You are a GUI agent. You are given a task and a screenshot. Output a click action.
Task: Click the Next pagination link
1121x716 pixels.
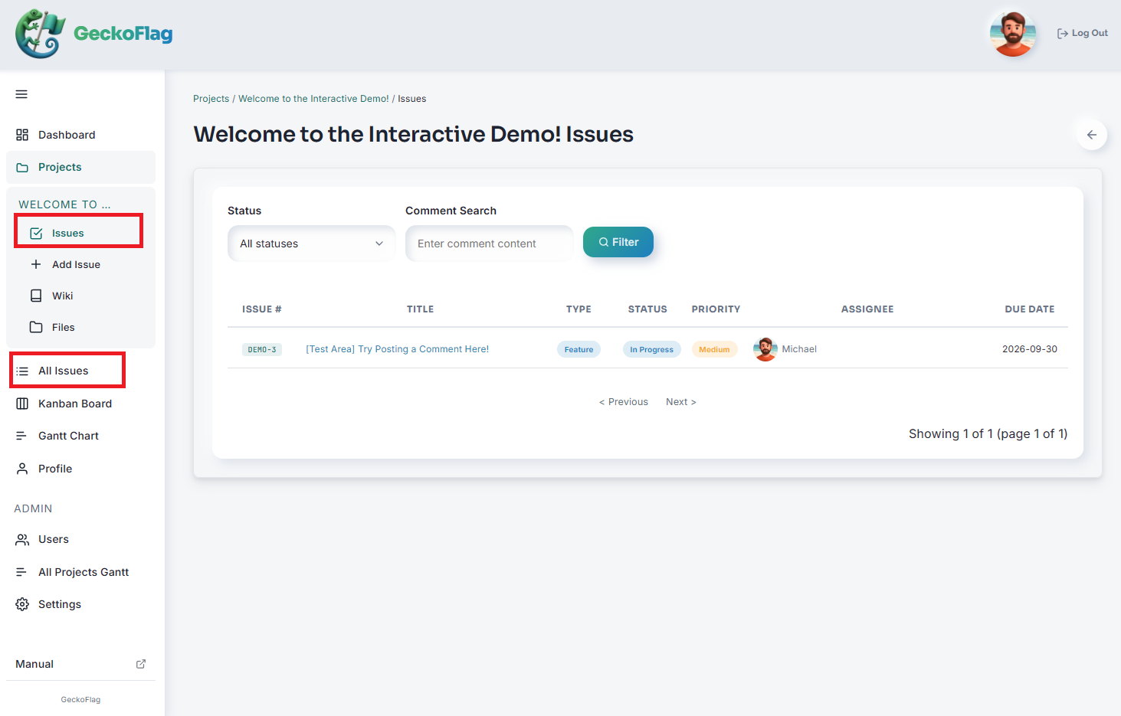(x=681, y=402)
